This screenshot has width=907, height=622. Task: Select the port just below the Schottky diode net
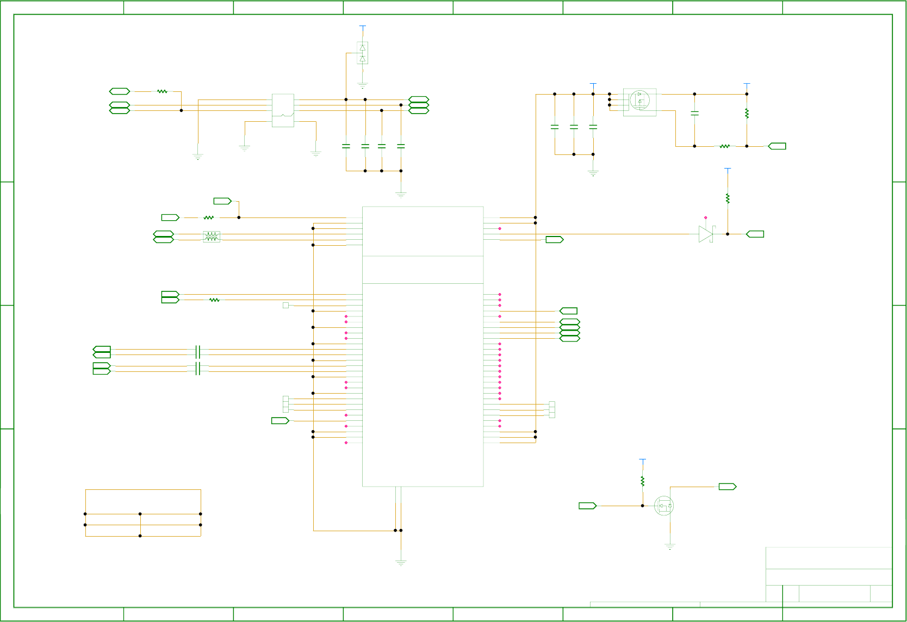click(x=555, y=240)
